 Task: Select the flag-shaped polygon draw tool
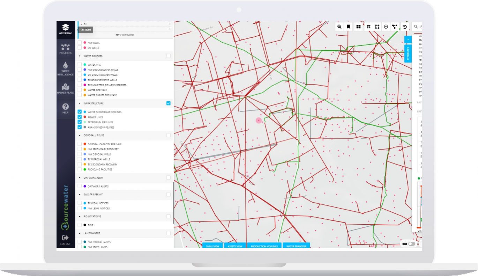coord(368,27)
